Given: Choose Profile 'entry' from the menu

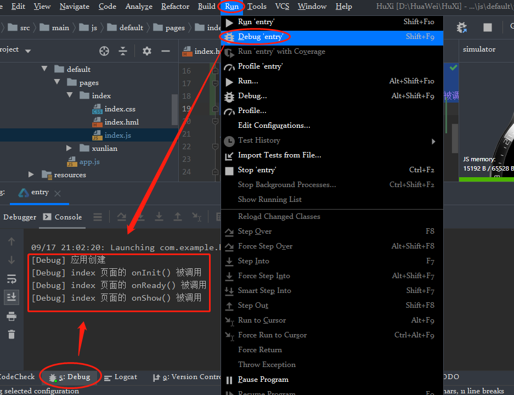Looking at the screenshot, I should click(x=332, y=66).
